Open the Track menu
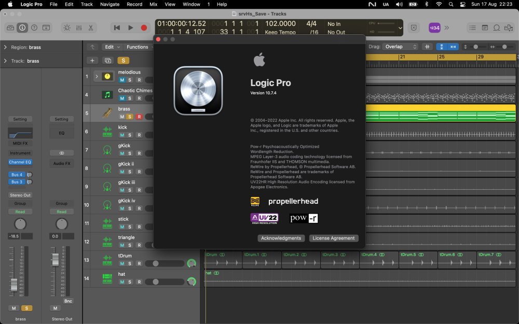The height and width of the screenshot is (324, 519). pyautogui.click(x=87, y=4)
